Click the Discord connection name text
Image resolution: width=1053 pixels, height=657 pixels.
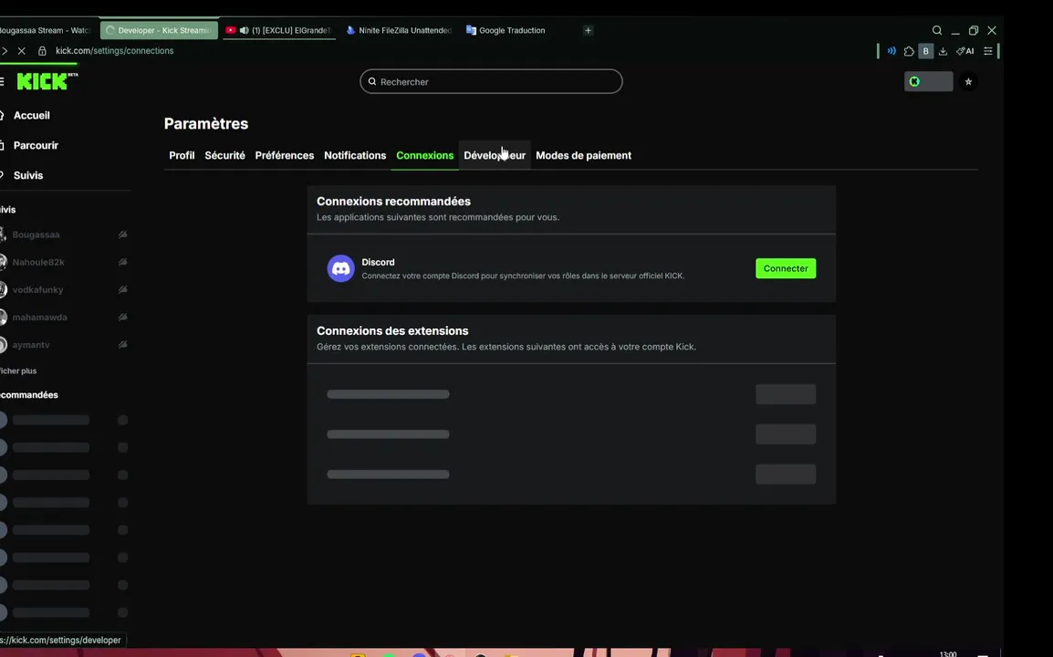point(378,262)
